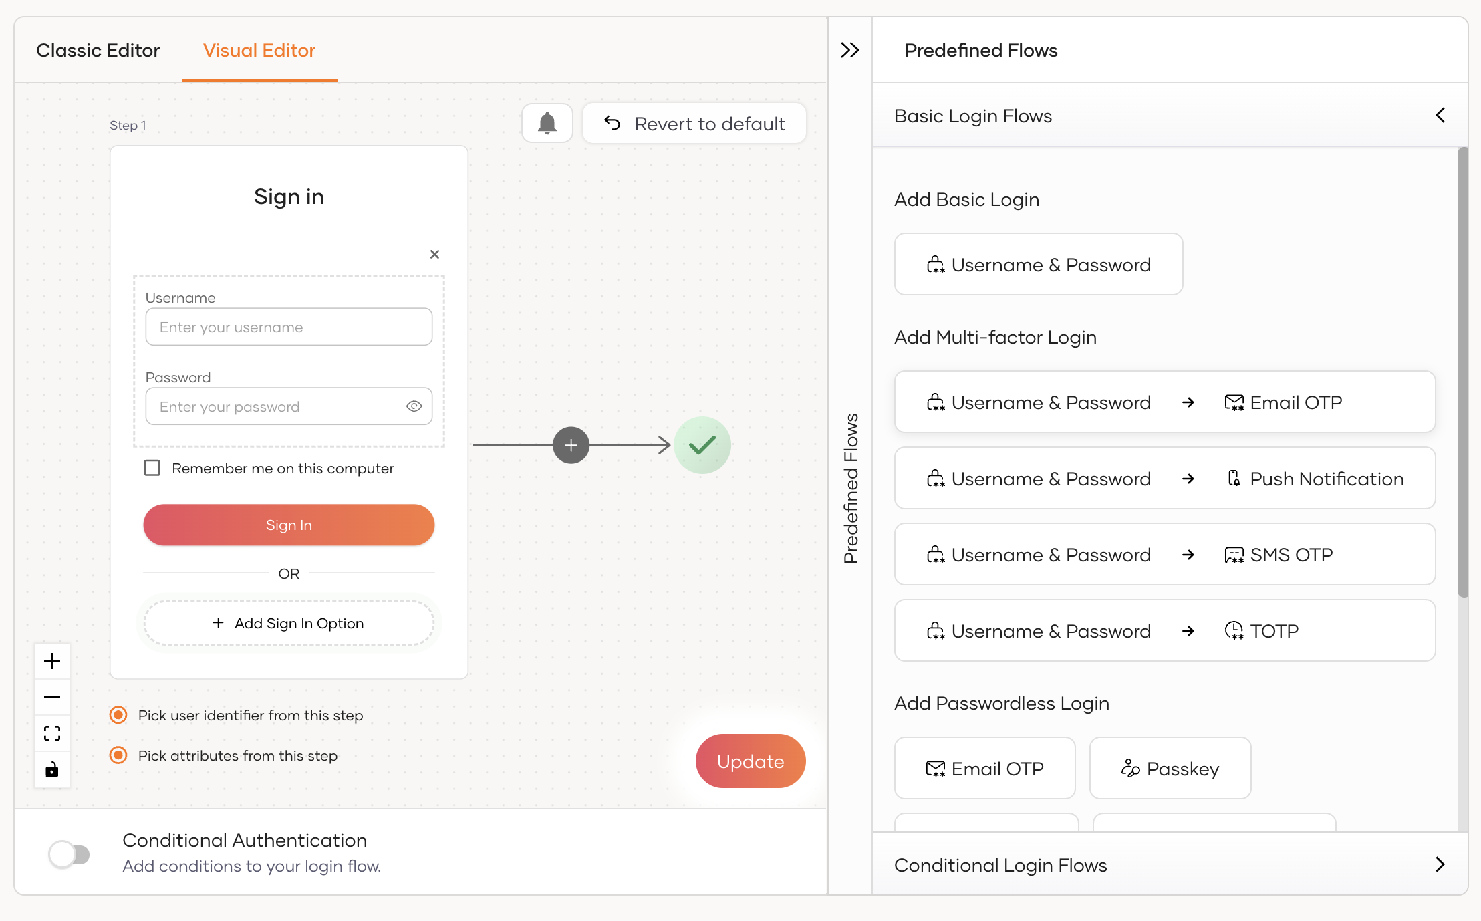
Task: Add Username & Password to TOTP flow
Action: [1165, 630]
